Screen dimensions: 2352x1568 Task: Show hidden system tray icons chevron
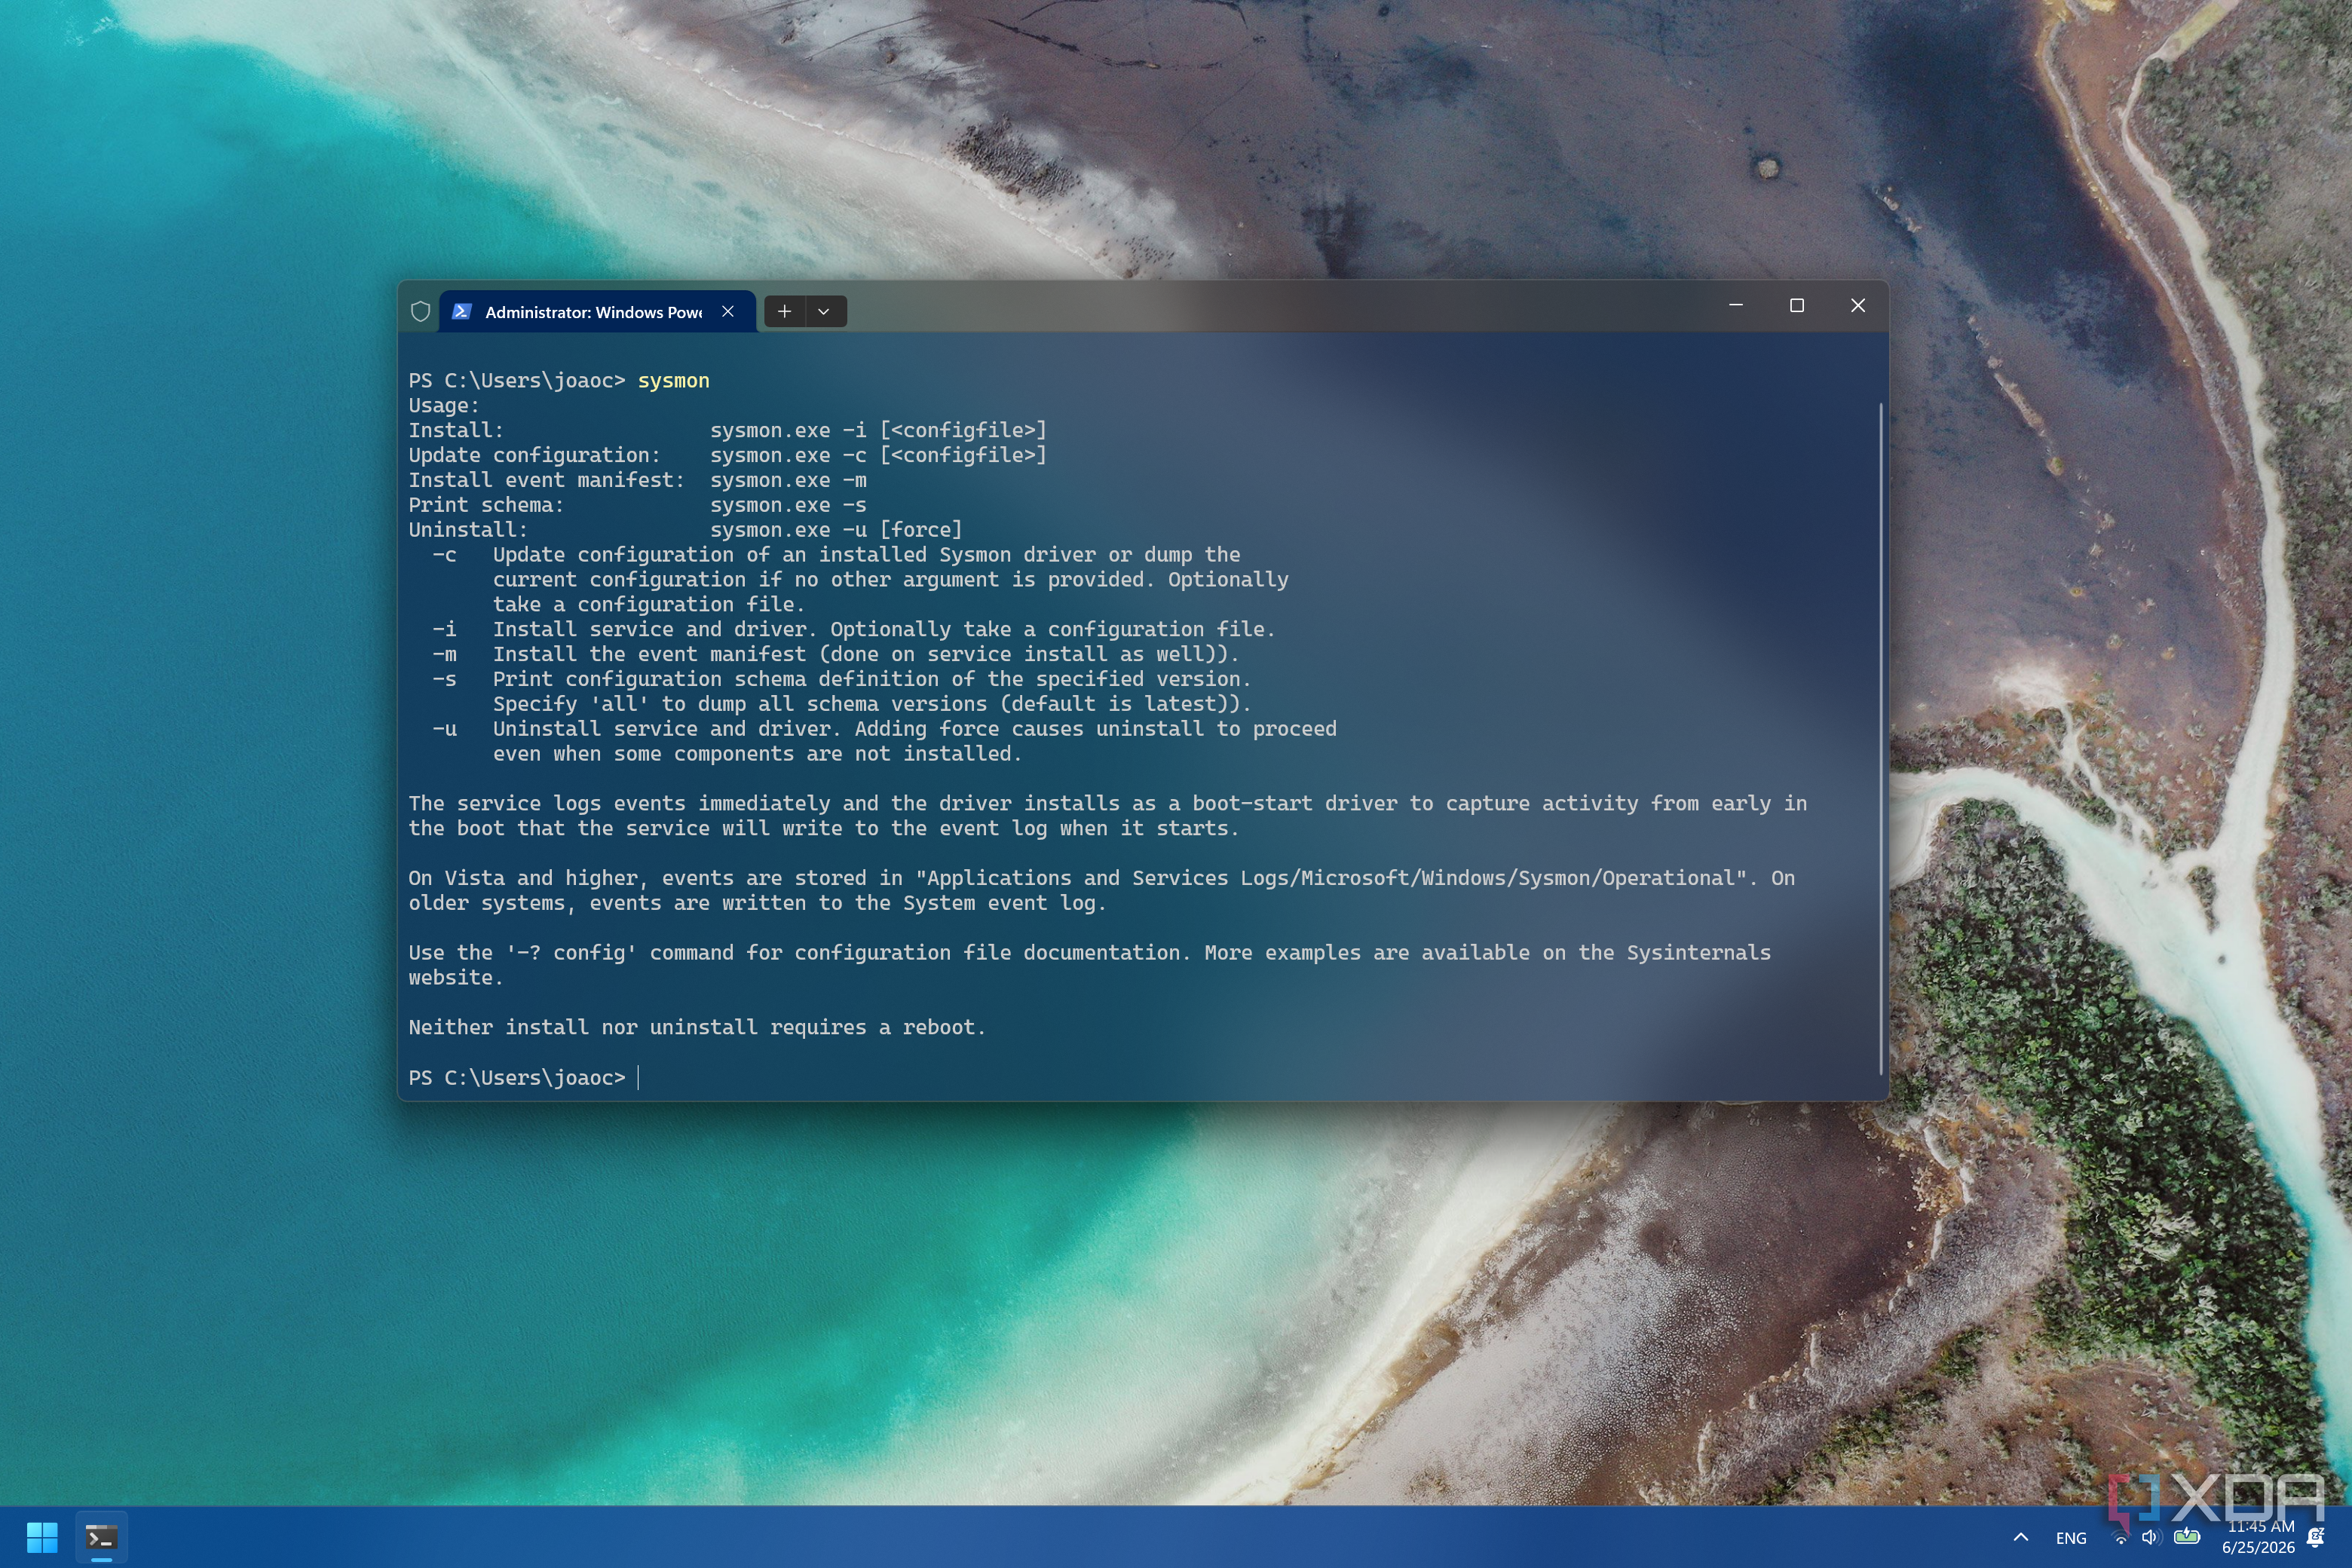2021,1538
